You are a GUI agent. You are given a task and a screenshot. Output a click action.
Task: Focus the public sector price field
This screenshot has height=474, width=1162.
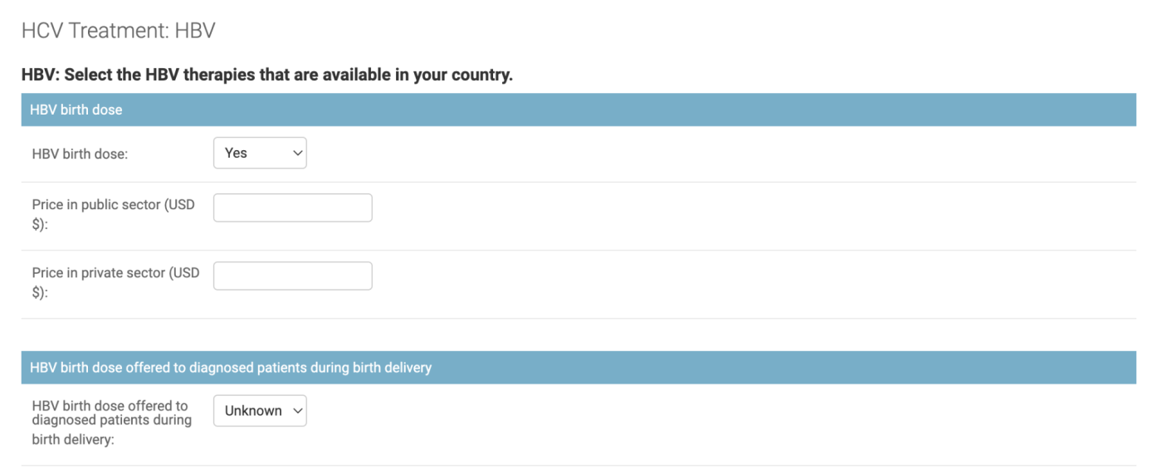click(x=292, y=208)
